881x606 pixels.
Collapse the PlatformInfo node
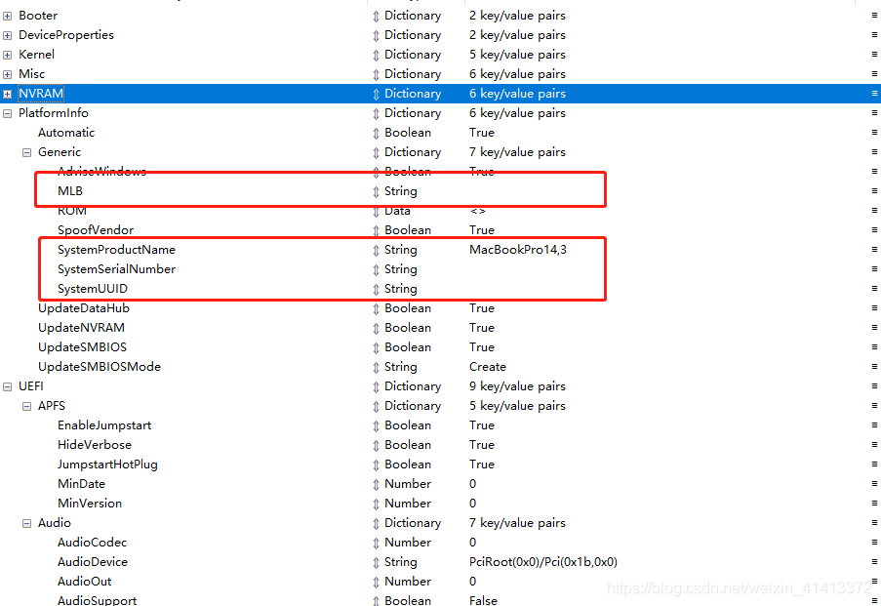(x=7, y=113)
